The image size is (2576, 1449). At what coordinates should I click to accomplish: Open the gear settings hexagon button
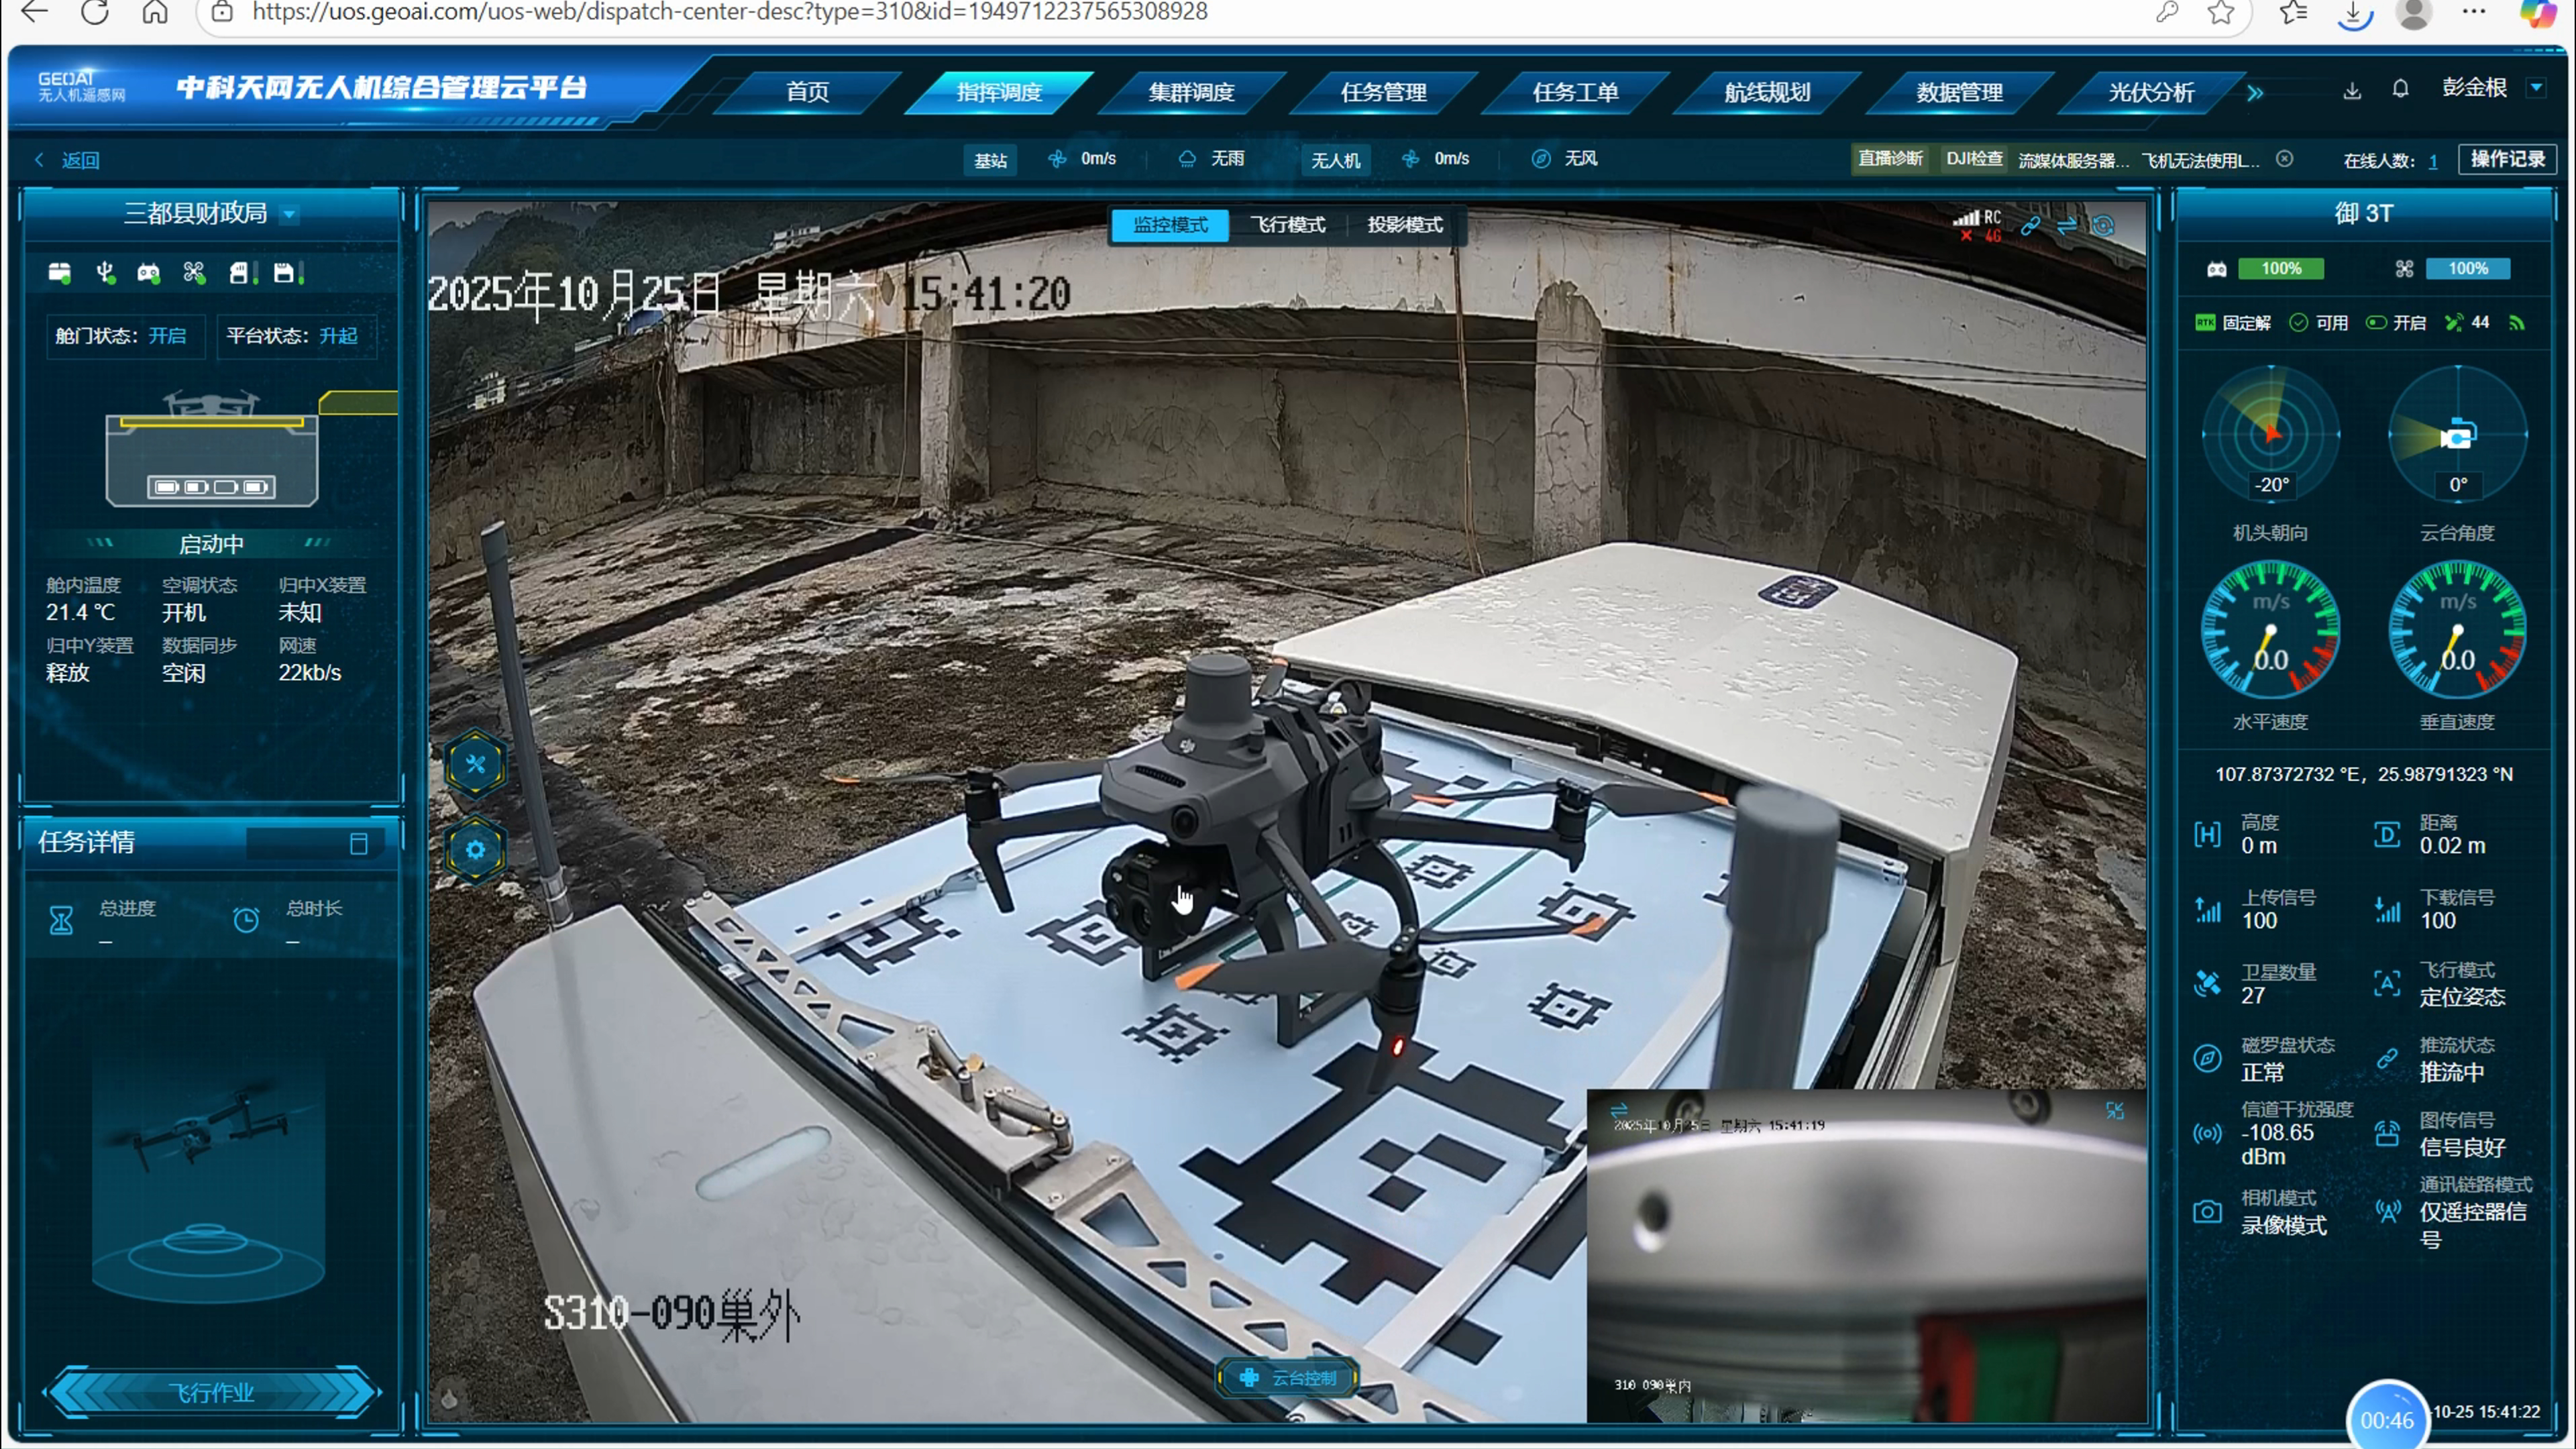pyautogui.click(x=475, y=850)
